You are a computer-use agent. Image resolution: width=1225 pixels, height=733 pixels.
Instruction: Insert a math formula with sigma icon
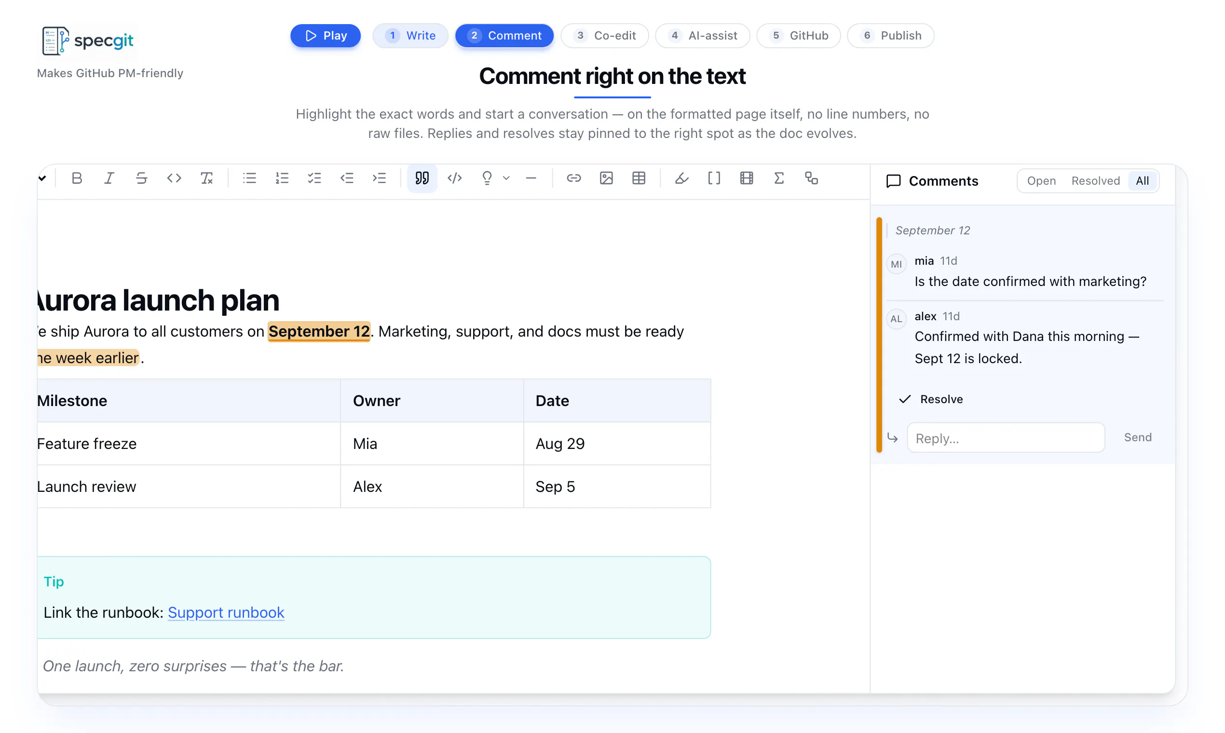[x=779, y=178]
